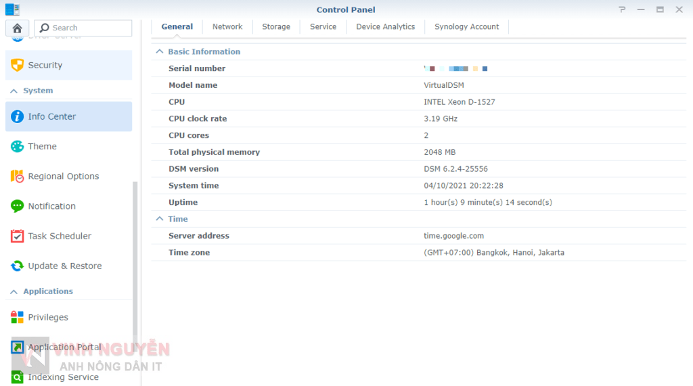Viewport: 693px width, 386px height.
Task: Click the Notification chat bubble icon
Action: coord(18,206)
